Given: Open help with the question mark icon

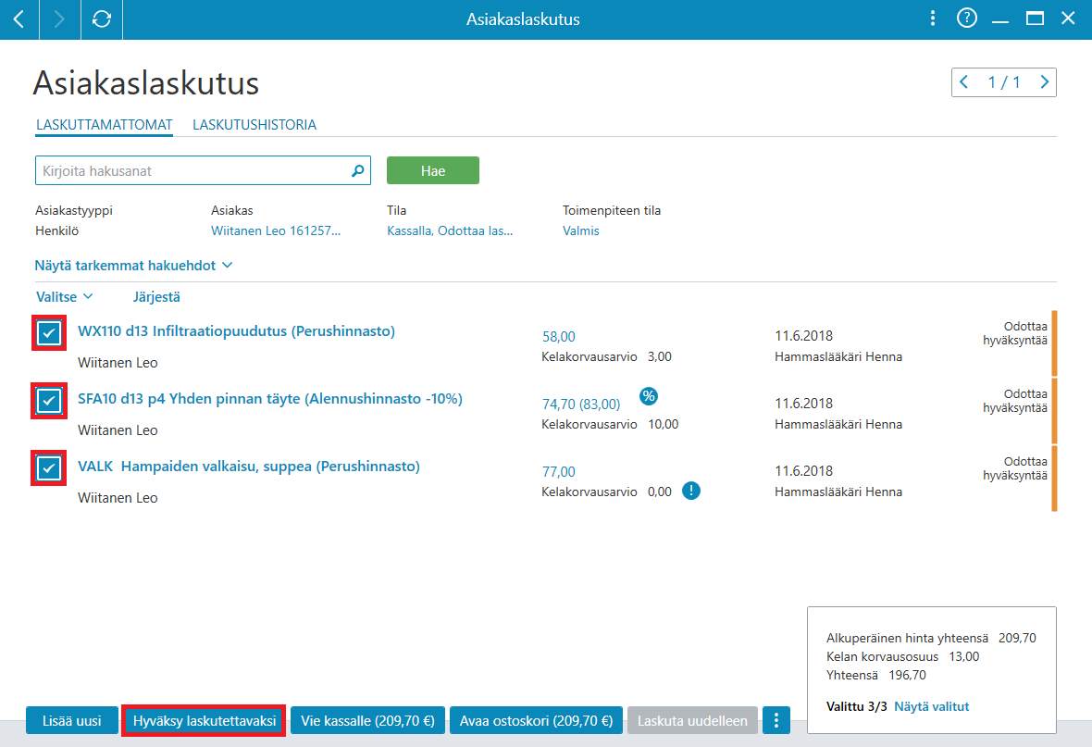Looking at the screenshot, I should coord(967,19).
